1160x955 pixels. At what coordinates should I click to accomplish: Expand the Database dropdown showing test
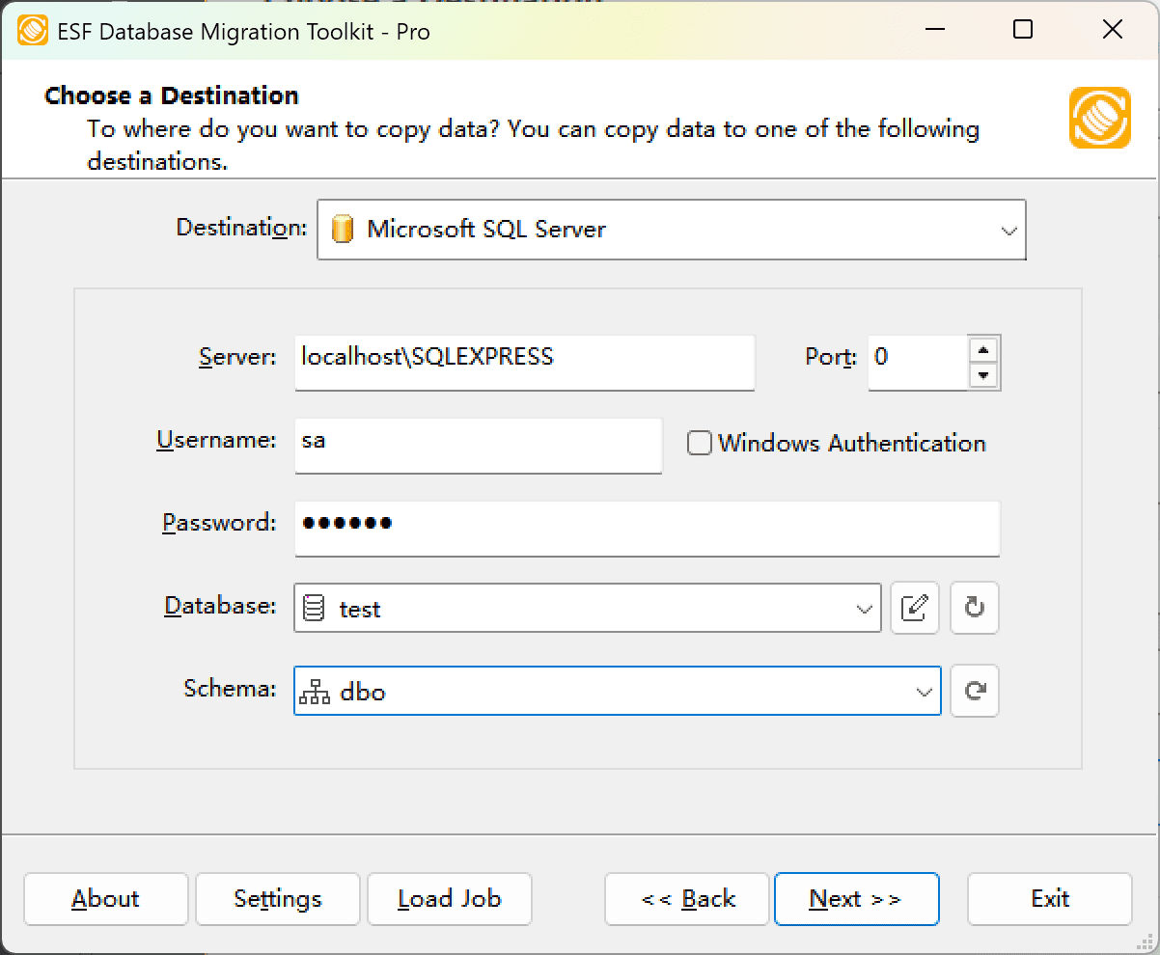pyautogui.click(x=862, y=608)
